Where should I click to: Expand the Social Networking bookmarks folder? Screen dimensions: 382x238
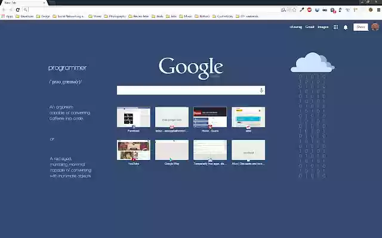pyautogui.click(x=69, y=16)
